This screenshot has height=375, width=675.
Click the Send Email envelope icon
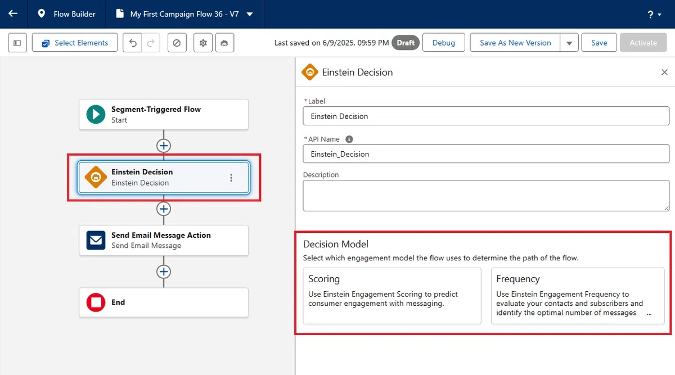click(x=96, y=241)
